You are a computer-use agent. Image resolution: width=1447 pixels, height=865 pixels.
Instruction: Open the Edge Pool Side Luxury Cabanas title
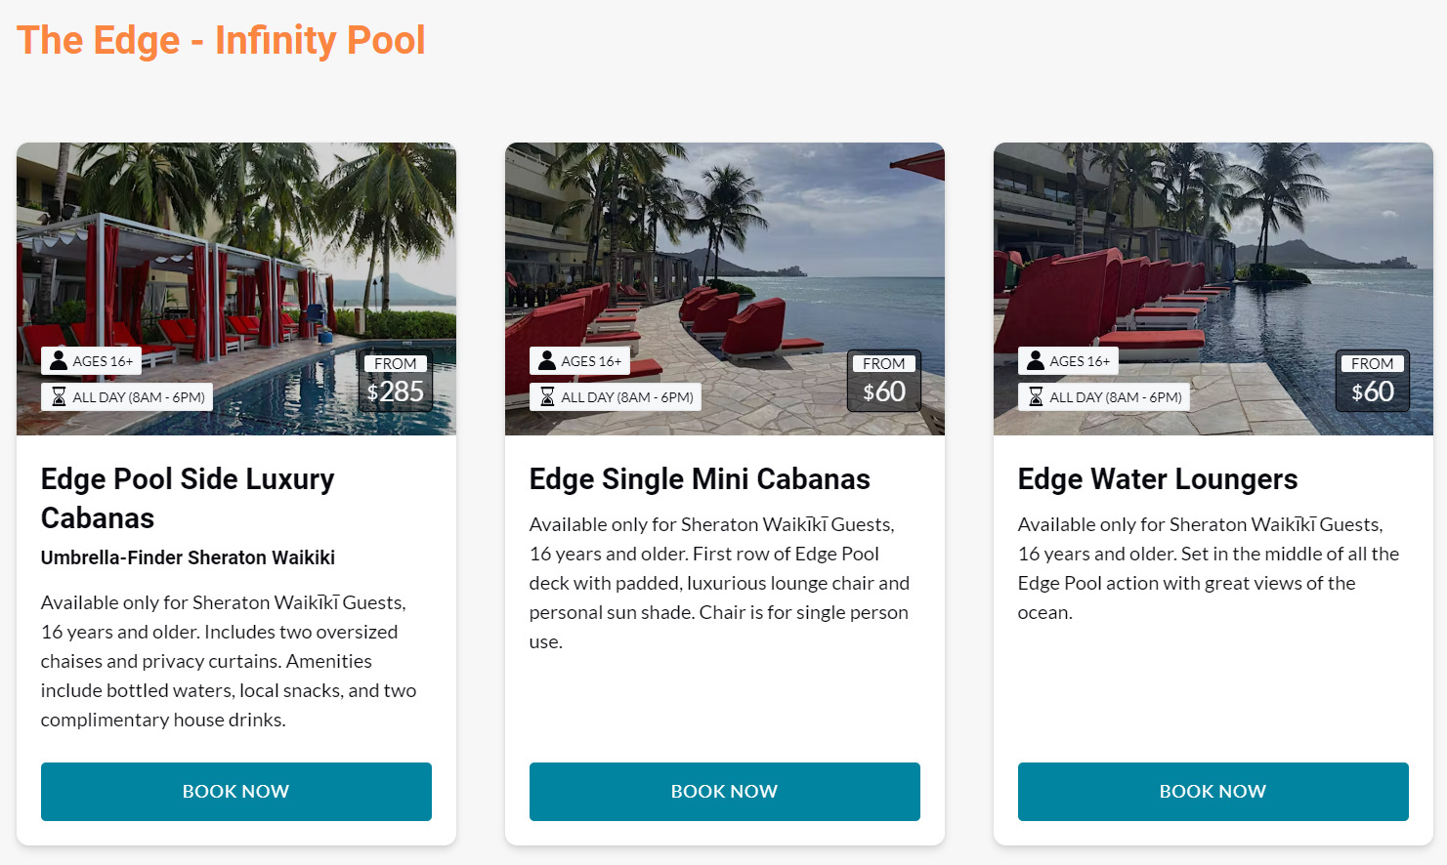pyautogui.click(x=188, y=498)
